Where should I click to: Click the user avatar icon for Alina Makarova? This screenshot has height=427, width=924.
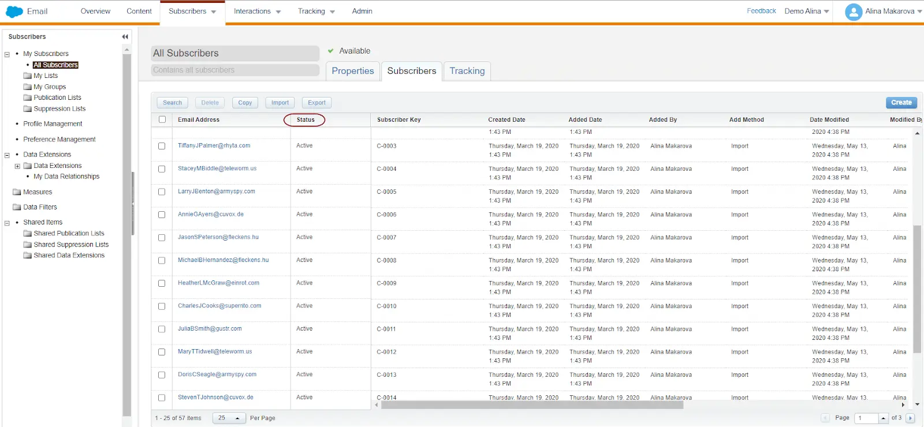(853, 12)
